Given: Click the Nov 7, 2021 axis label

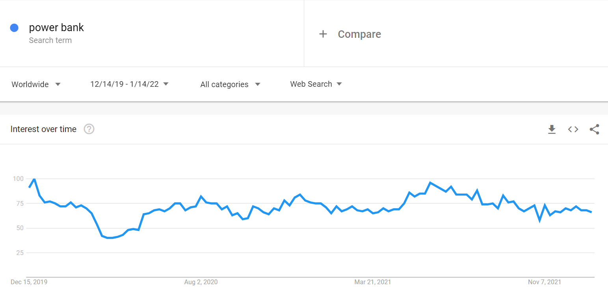Looking at the screenshot, I should pos(545,282).
